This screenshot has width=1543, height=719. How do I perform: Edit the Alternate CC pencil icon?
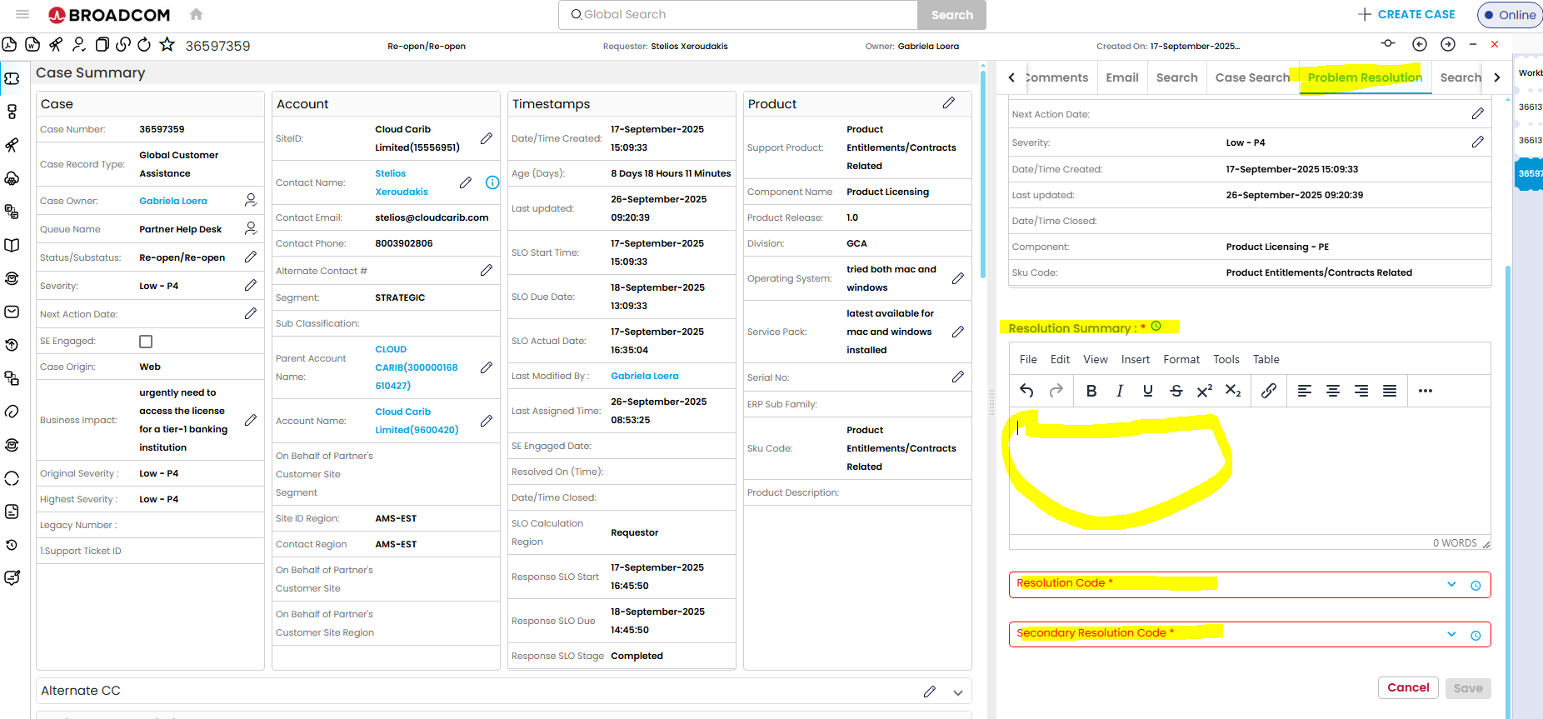coord(930,692)
